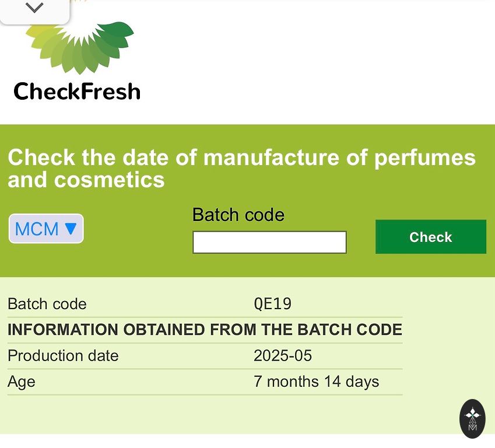Tap the floating dark round badge icon
This screenshot has width=495, height=448.
472,418
